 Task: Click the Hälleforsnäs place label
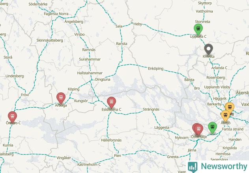111,140
